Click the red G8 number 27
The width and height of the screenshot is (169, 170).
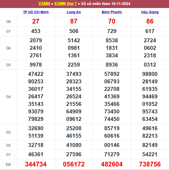pos(36,22)
